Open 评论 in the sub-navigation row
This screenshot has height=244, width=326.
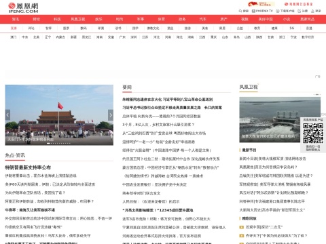[31, 28]
